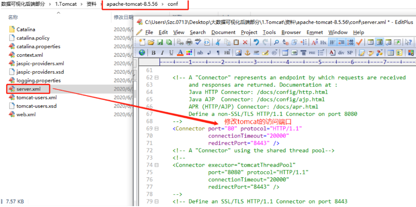Click the Find in Files icon

(294, 42)
